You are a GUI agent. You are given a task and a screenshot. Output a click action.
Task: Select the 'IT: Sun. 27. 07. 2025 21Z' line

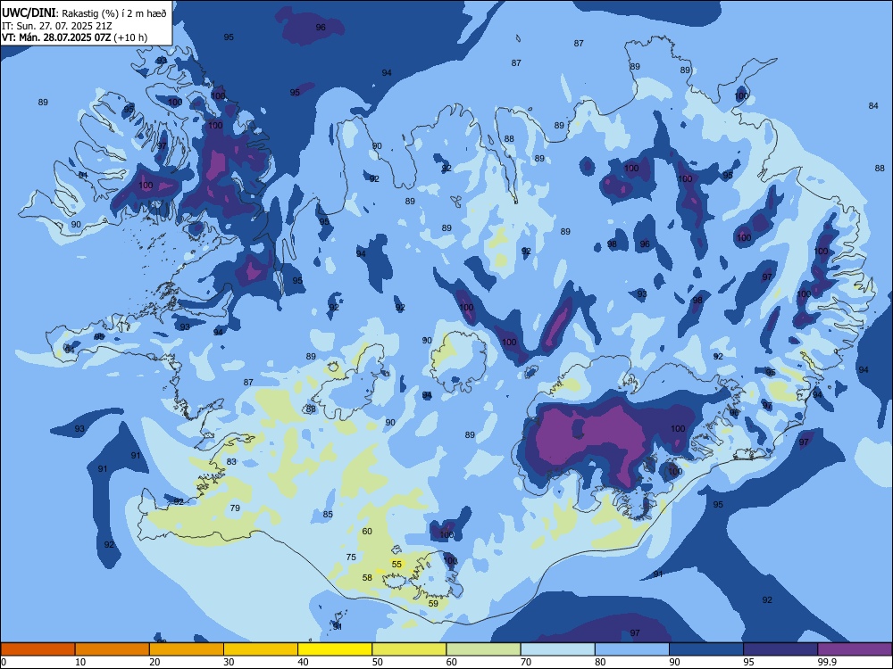click(57, 26)
